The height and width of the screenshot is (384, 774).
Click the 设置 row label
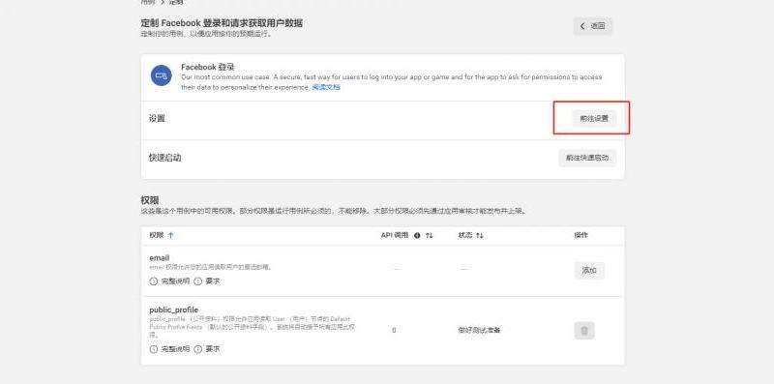[x=157, y=118]
